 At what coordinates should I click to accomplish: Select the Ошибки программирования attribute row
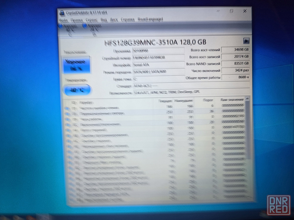156,134
